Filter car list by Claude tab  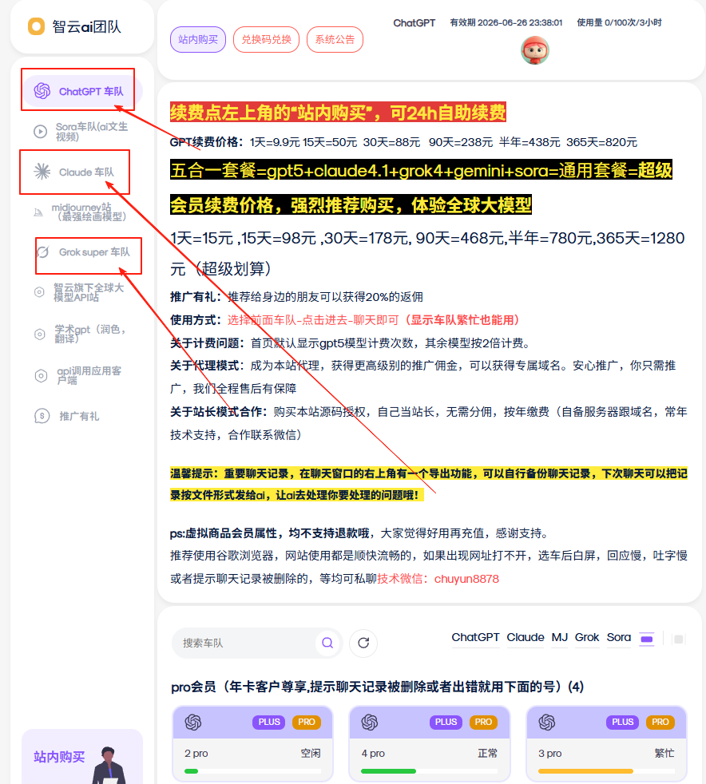(525, 637)
